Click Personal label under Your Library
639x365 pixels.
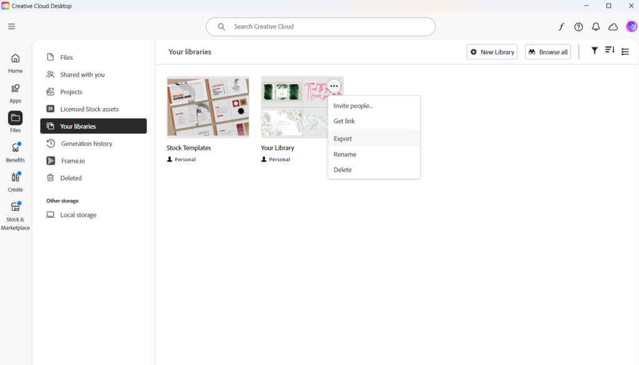tap(280, 159)
